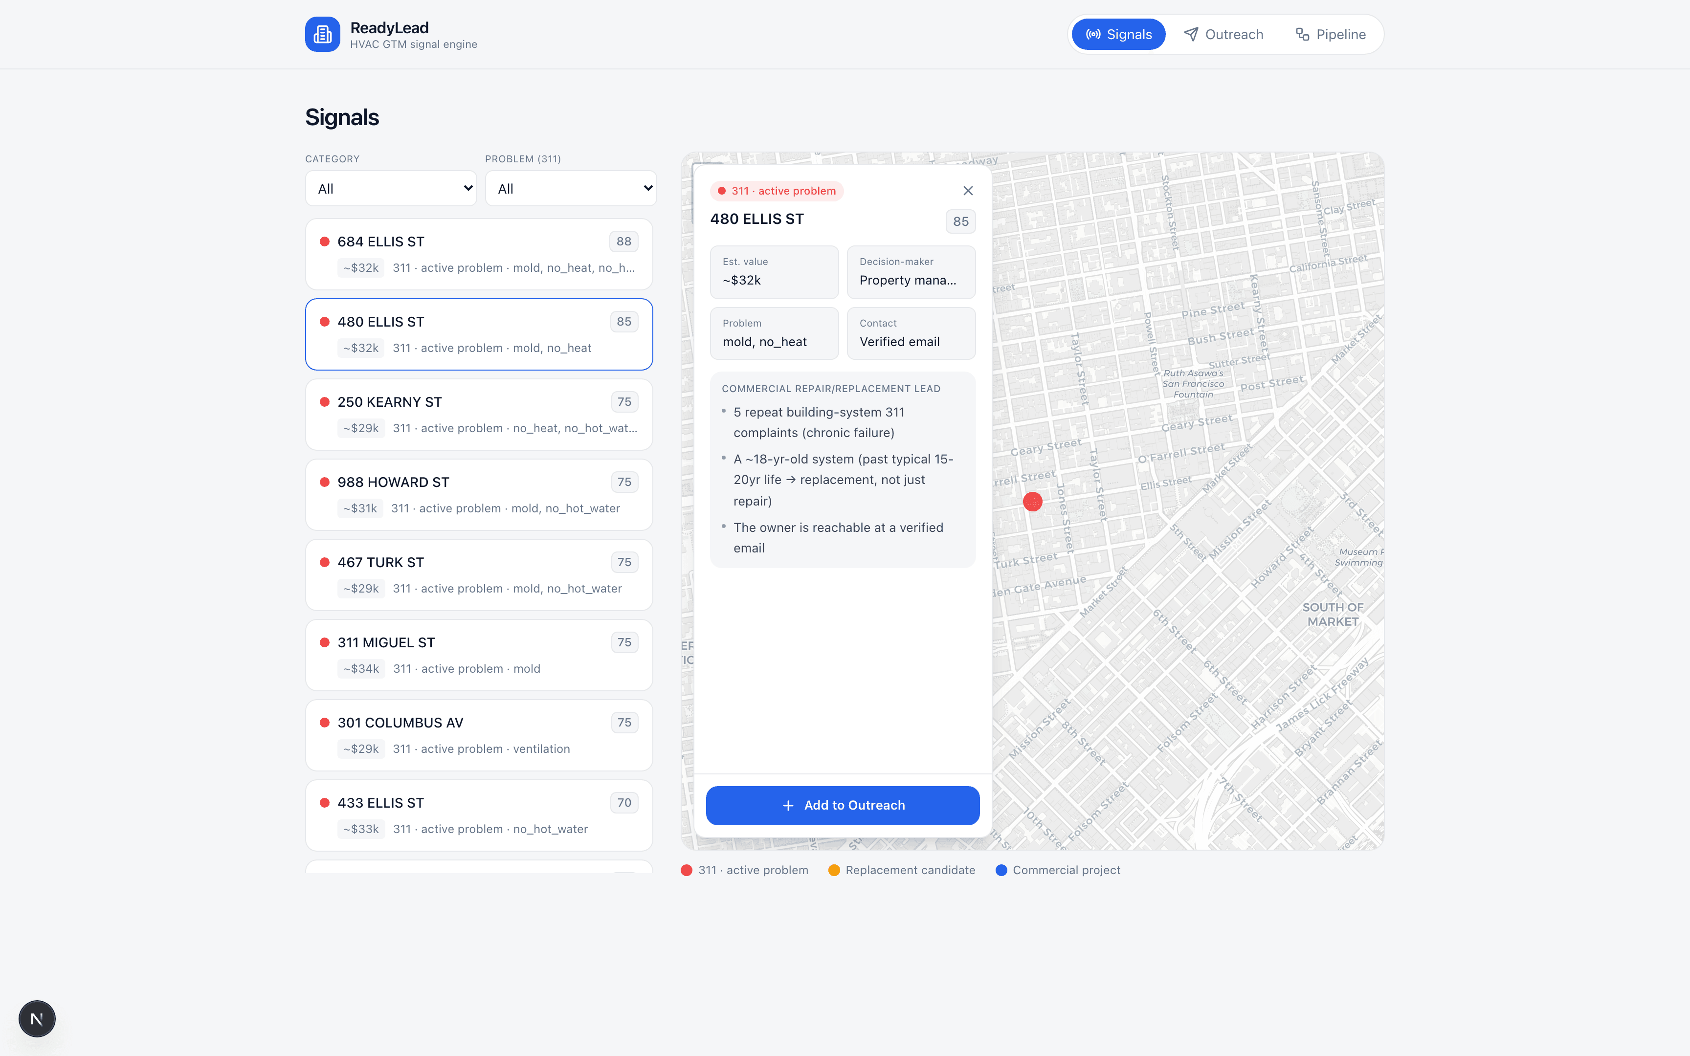Image resolution: width=1690 pixels, height=1056 pixels.
Task: Click the SOUTH OF MARKET map label
Action: 1333,615
